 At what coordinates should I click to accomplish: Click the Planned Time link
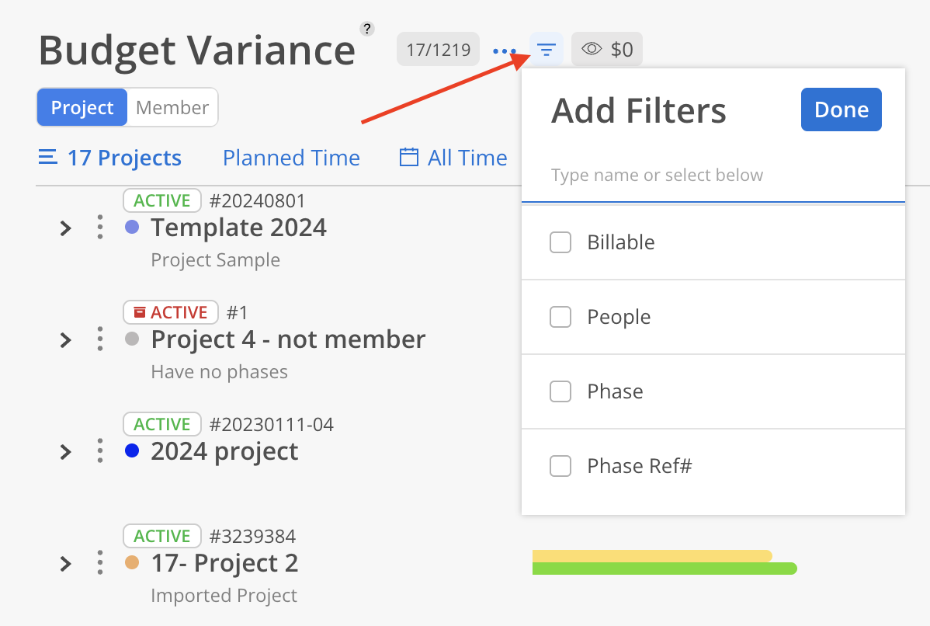[291, 158]
